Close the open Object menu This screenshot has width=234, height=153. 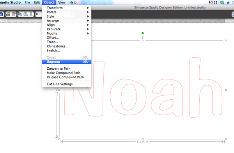49,2
